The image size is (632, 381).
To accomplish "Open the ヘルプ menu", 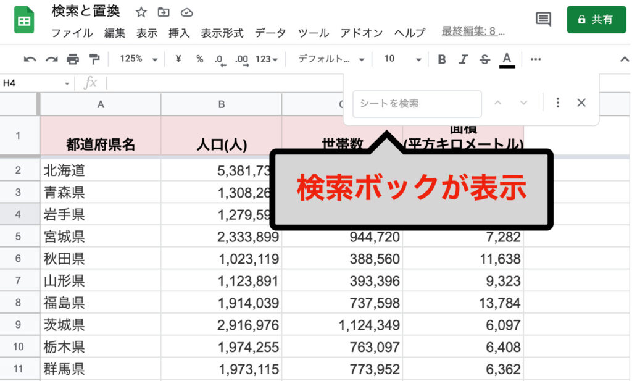I will [410, 33].
